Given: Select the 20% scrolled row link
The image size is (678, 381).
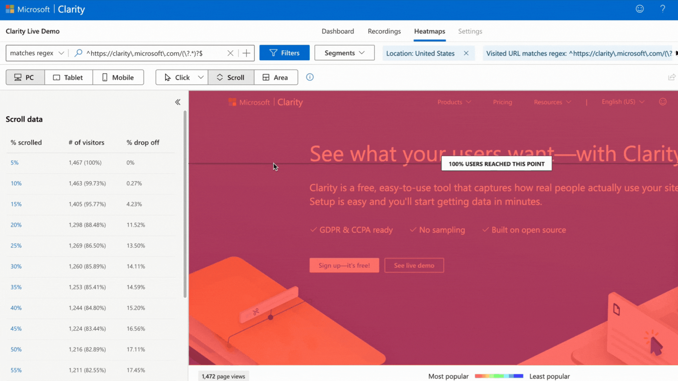Looking at the screenshot, I should tap(16, 225).
